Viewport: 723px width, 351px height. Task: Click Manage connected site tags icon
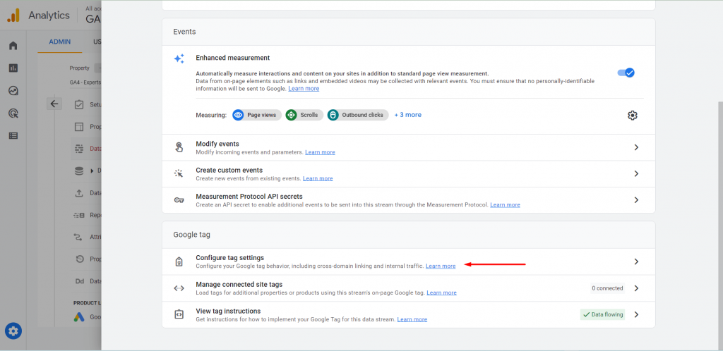click(179, 288)
